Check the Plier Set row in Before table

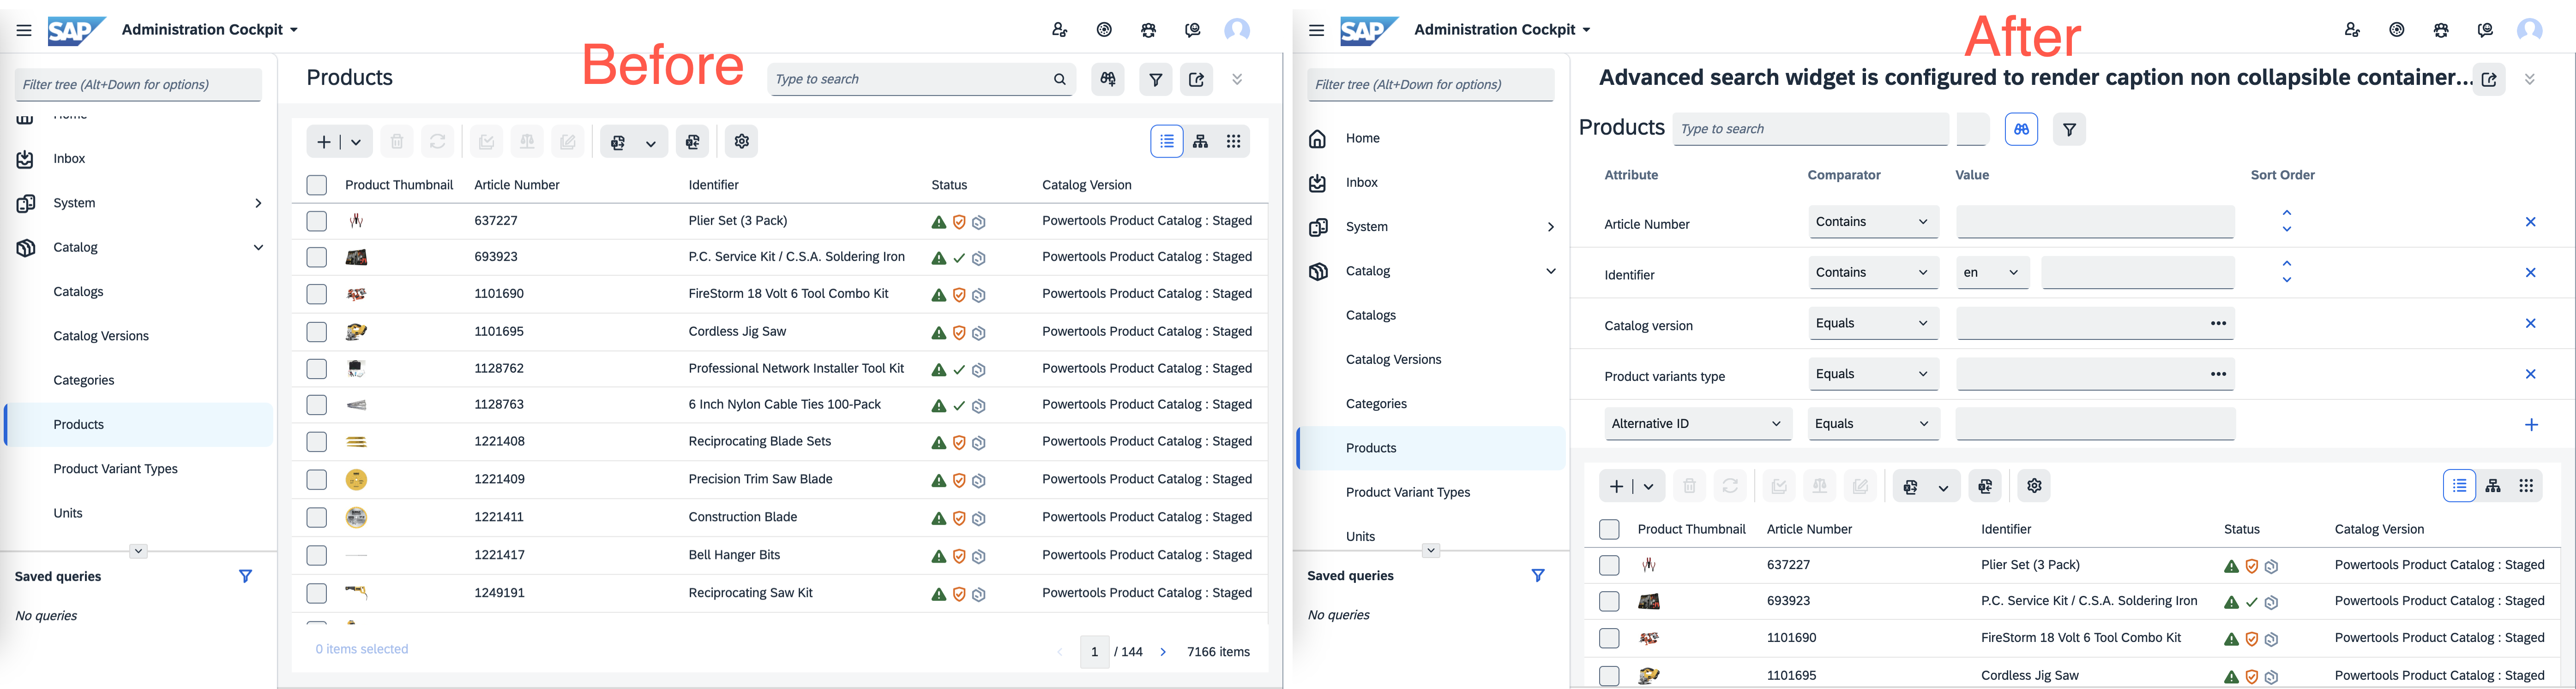(x=317, y=221)
